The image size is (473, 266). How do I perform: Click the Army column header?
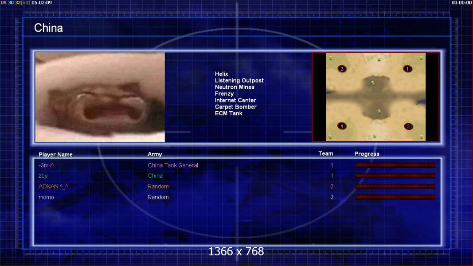[x=155, y=154]
